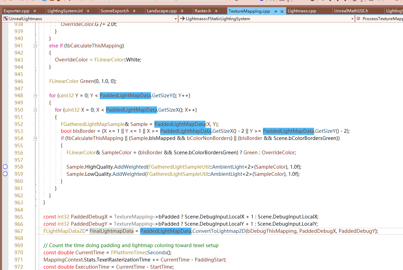The width and height of the screenshot is (403, 270).
Task: Click 'ConvertToLightmap2D' on line 967
Action: (219, 231)
